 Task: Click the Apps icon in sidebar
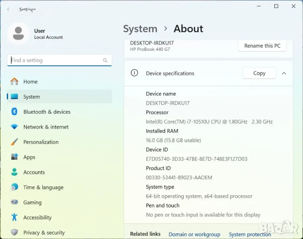pyautogui.click(x=14, y=157)
